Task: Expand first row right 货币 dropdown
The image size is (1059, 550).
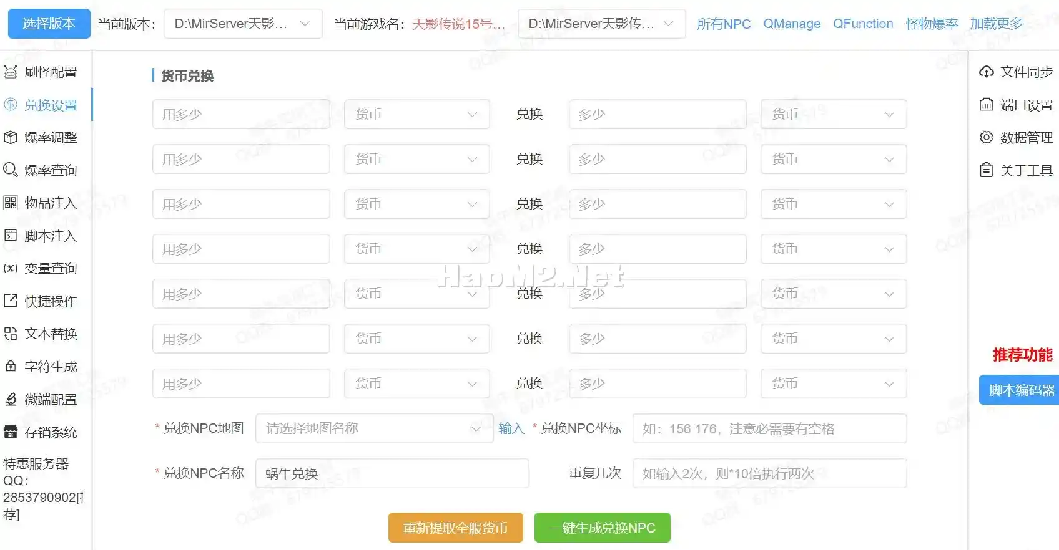Action: coord(833,114)
